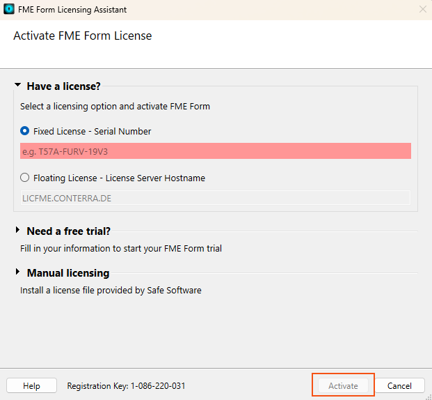Viewport: 432px width, 400px height.
Task: Click the 'Have a license?' heading text
Action: click(x=63, y=86)
